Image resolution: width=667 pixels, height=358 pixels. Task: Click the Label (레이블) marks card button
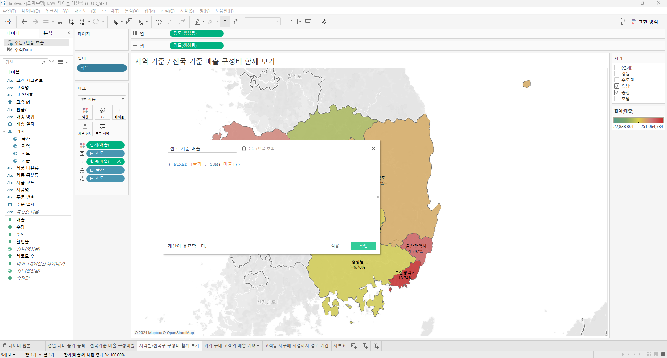click(119, 113)
